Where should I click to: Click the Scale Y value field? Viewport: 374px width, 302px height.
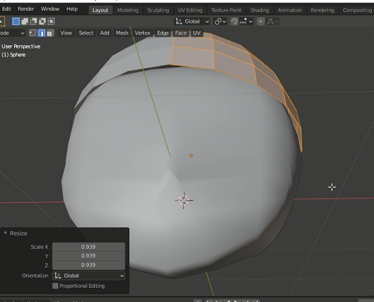tap(88, 256)
